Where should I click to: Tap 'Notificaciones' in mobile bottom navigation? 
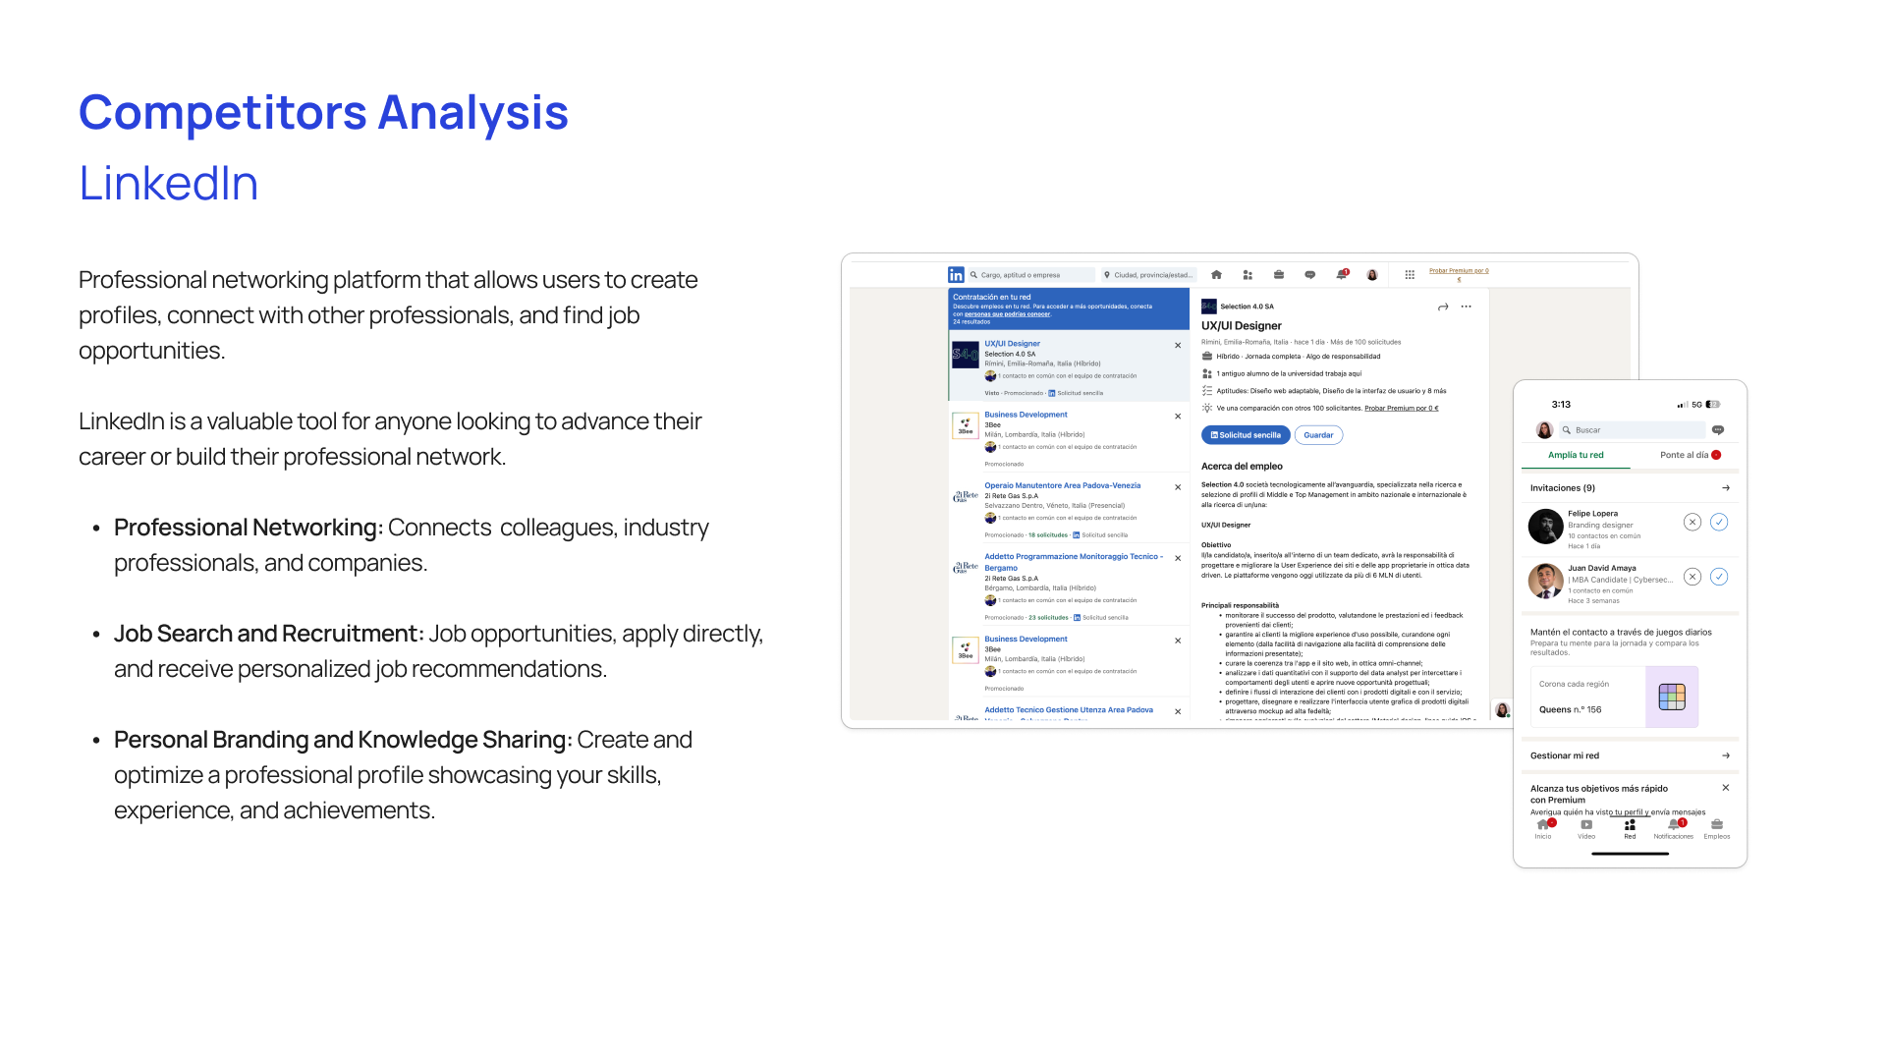(x=1673, y=830)
